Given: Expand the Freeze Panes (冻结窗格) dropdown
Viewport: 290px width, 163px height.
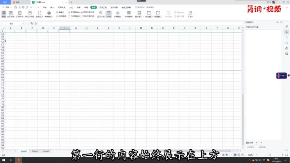Looking at the screenshot, I should [129, 17].
